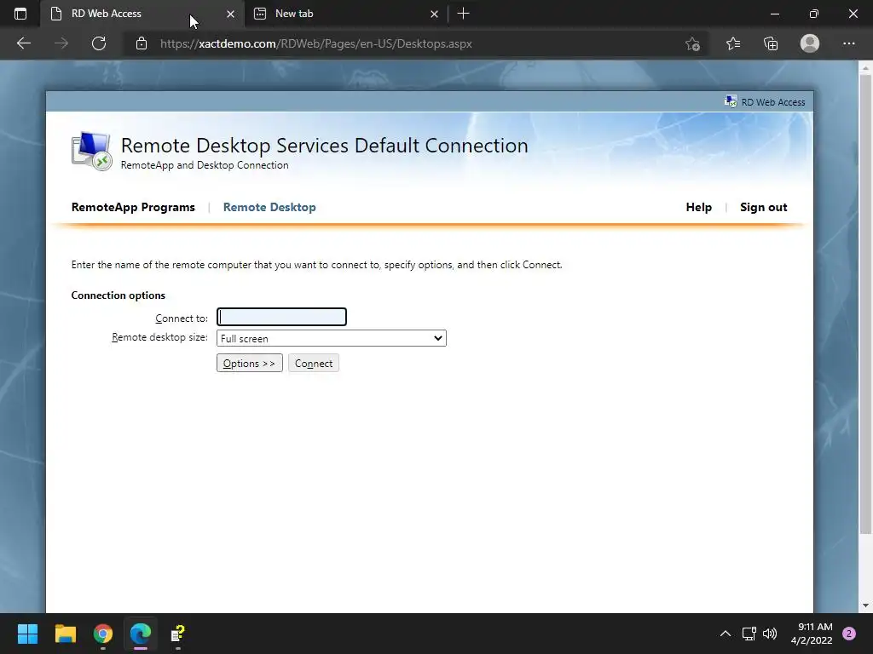This screenshot has width=873, height=654.
Task: Click the page vertical scrollbar
Action: point(865,305)
